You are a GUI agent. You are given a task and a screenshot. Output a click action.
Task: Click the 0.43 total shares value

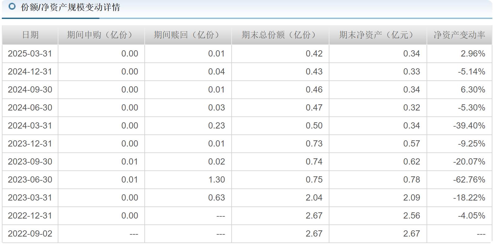point(314,72)
